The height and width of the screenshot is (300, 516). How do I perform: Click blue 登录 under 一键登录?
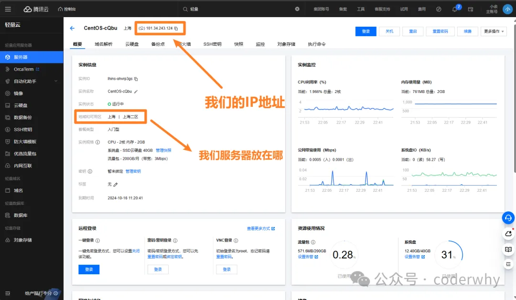[89, 269]
